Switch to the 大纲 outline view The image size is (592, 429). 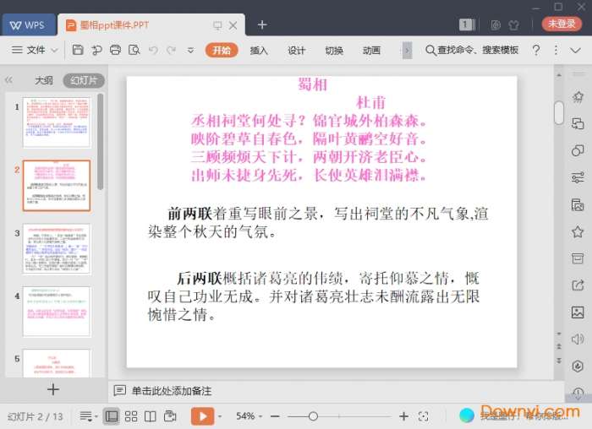click(x=44, y=80)
